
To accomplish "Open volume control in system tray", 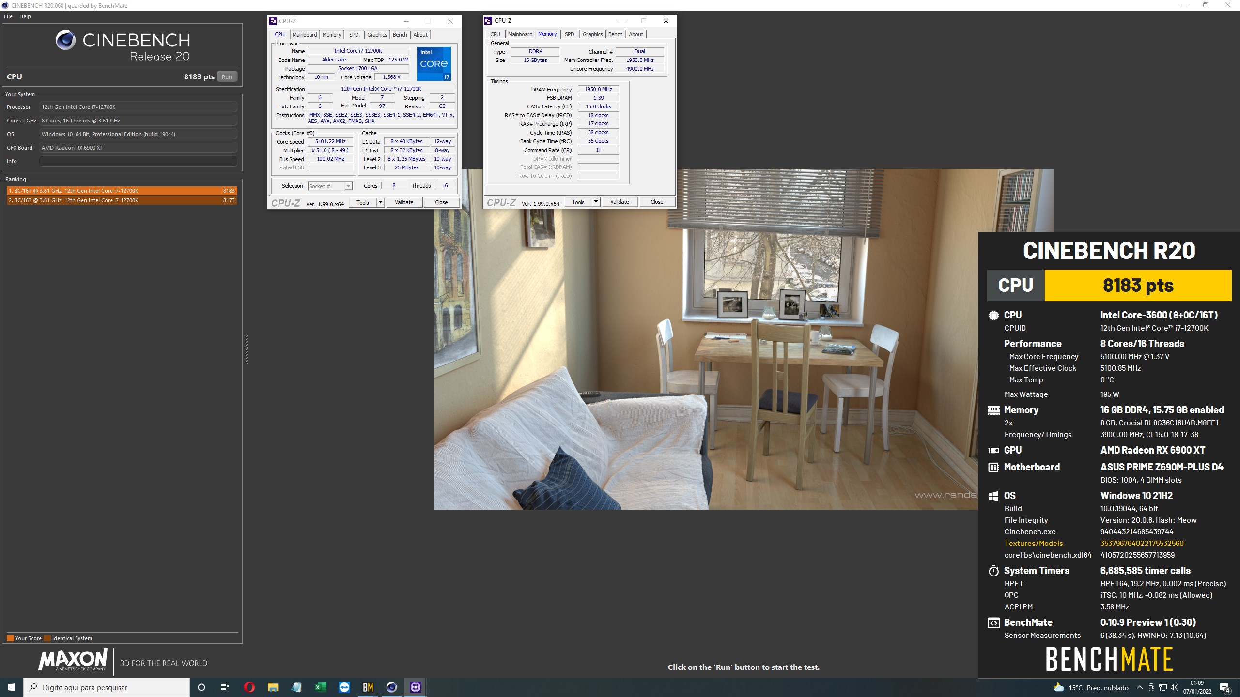I will 1174,687.
